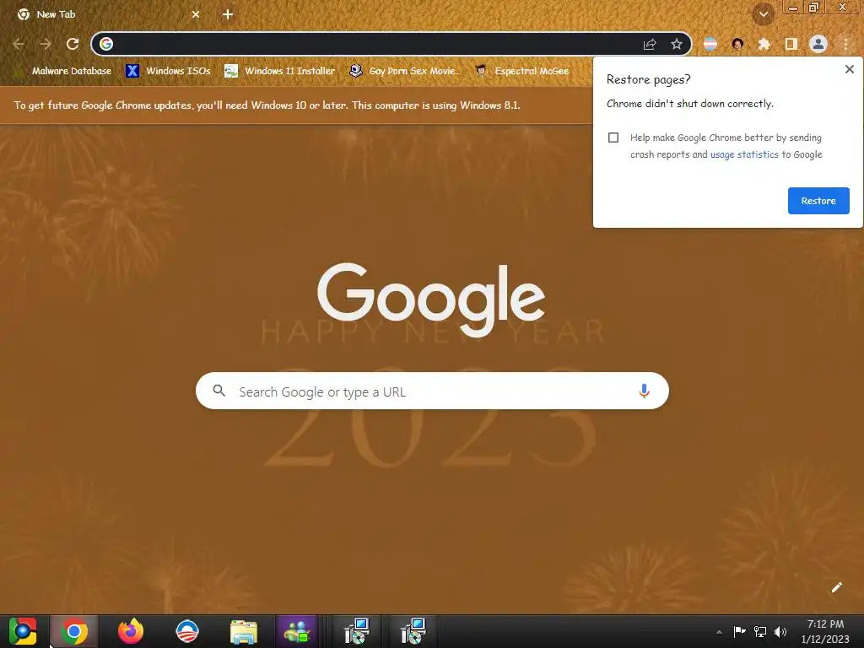864x648 pixels.
Task: Open a new tab with plus button
Action: coord(228,14)
